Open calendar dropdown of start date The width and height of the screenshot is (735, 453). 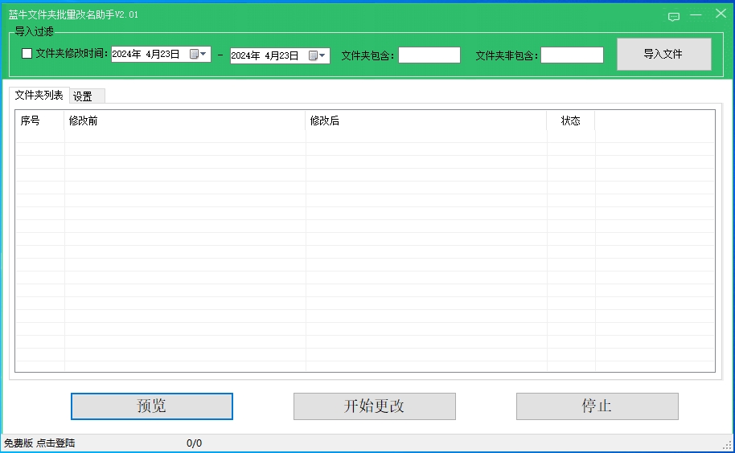point(198,55)
